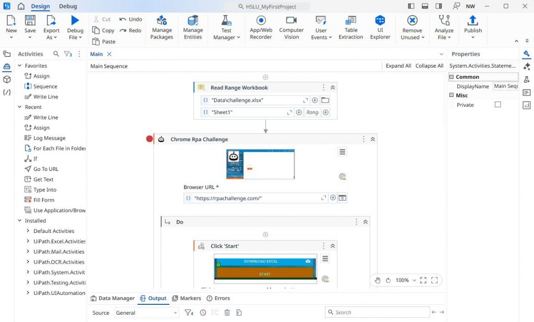Switch to the Data Manager panel
The width and height of the screenshot is (534, 322).
[x=113, y=298]
